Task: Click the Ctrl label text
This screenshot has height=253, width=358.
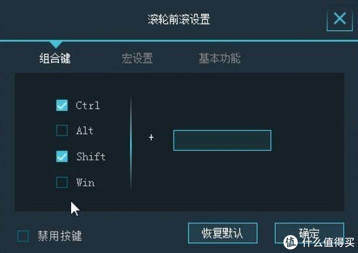Action: coord(88,105)
